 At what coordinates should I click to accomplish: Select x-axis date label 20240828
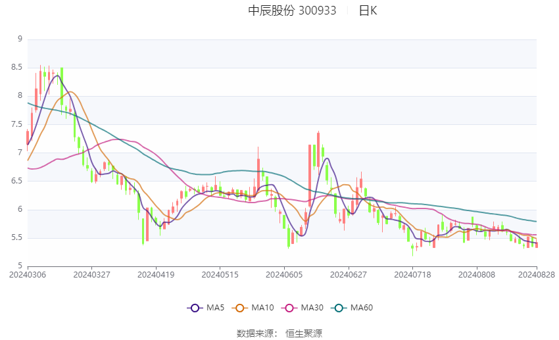pyautogui.click(x=537, y=275)
